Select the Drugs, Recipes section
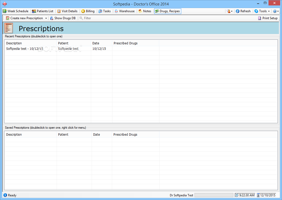 (x=168, y=11)
